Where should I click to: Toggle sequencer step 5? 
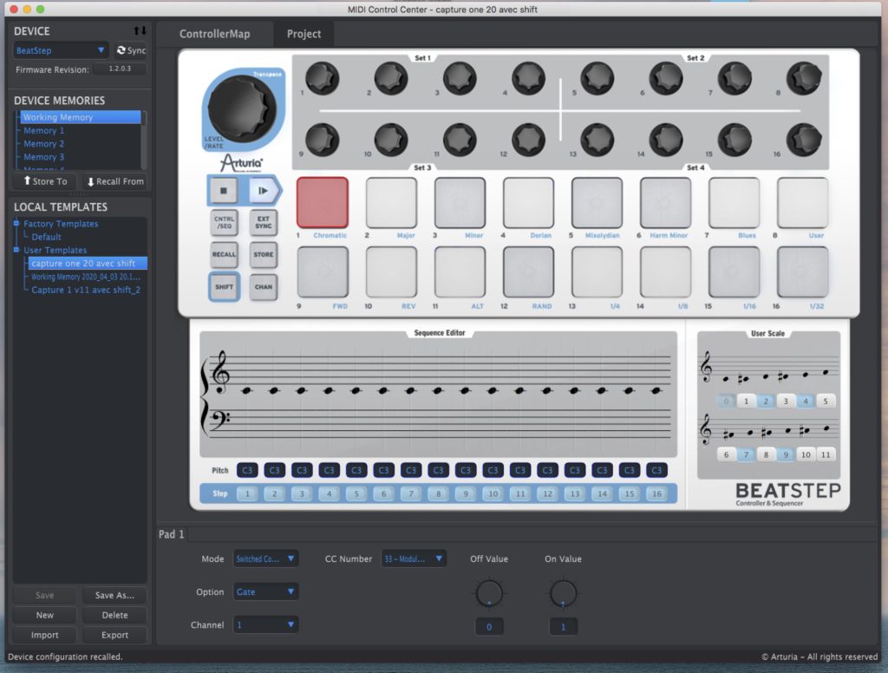[x=356, y=494]
